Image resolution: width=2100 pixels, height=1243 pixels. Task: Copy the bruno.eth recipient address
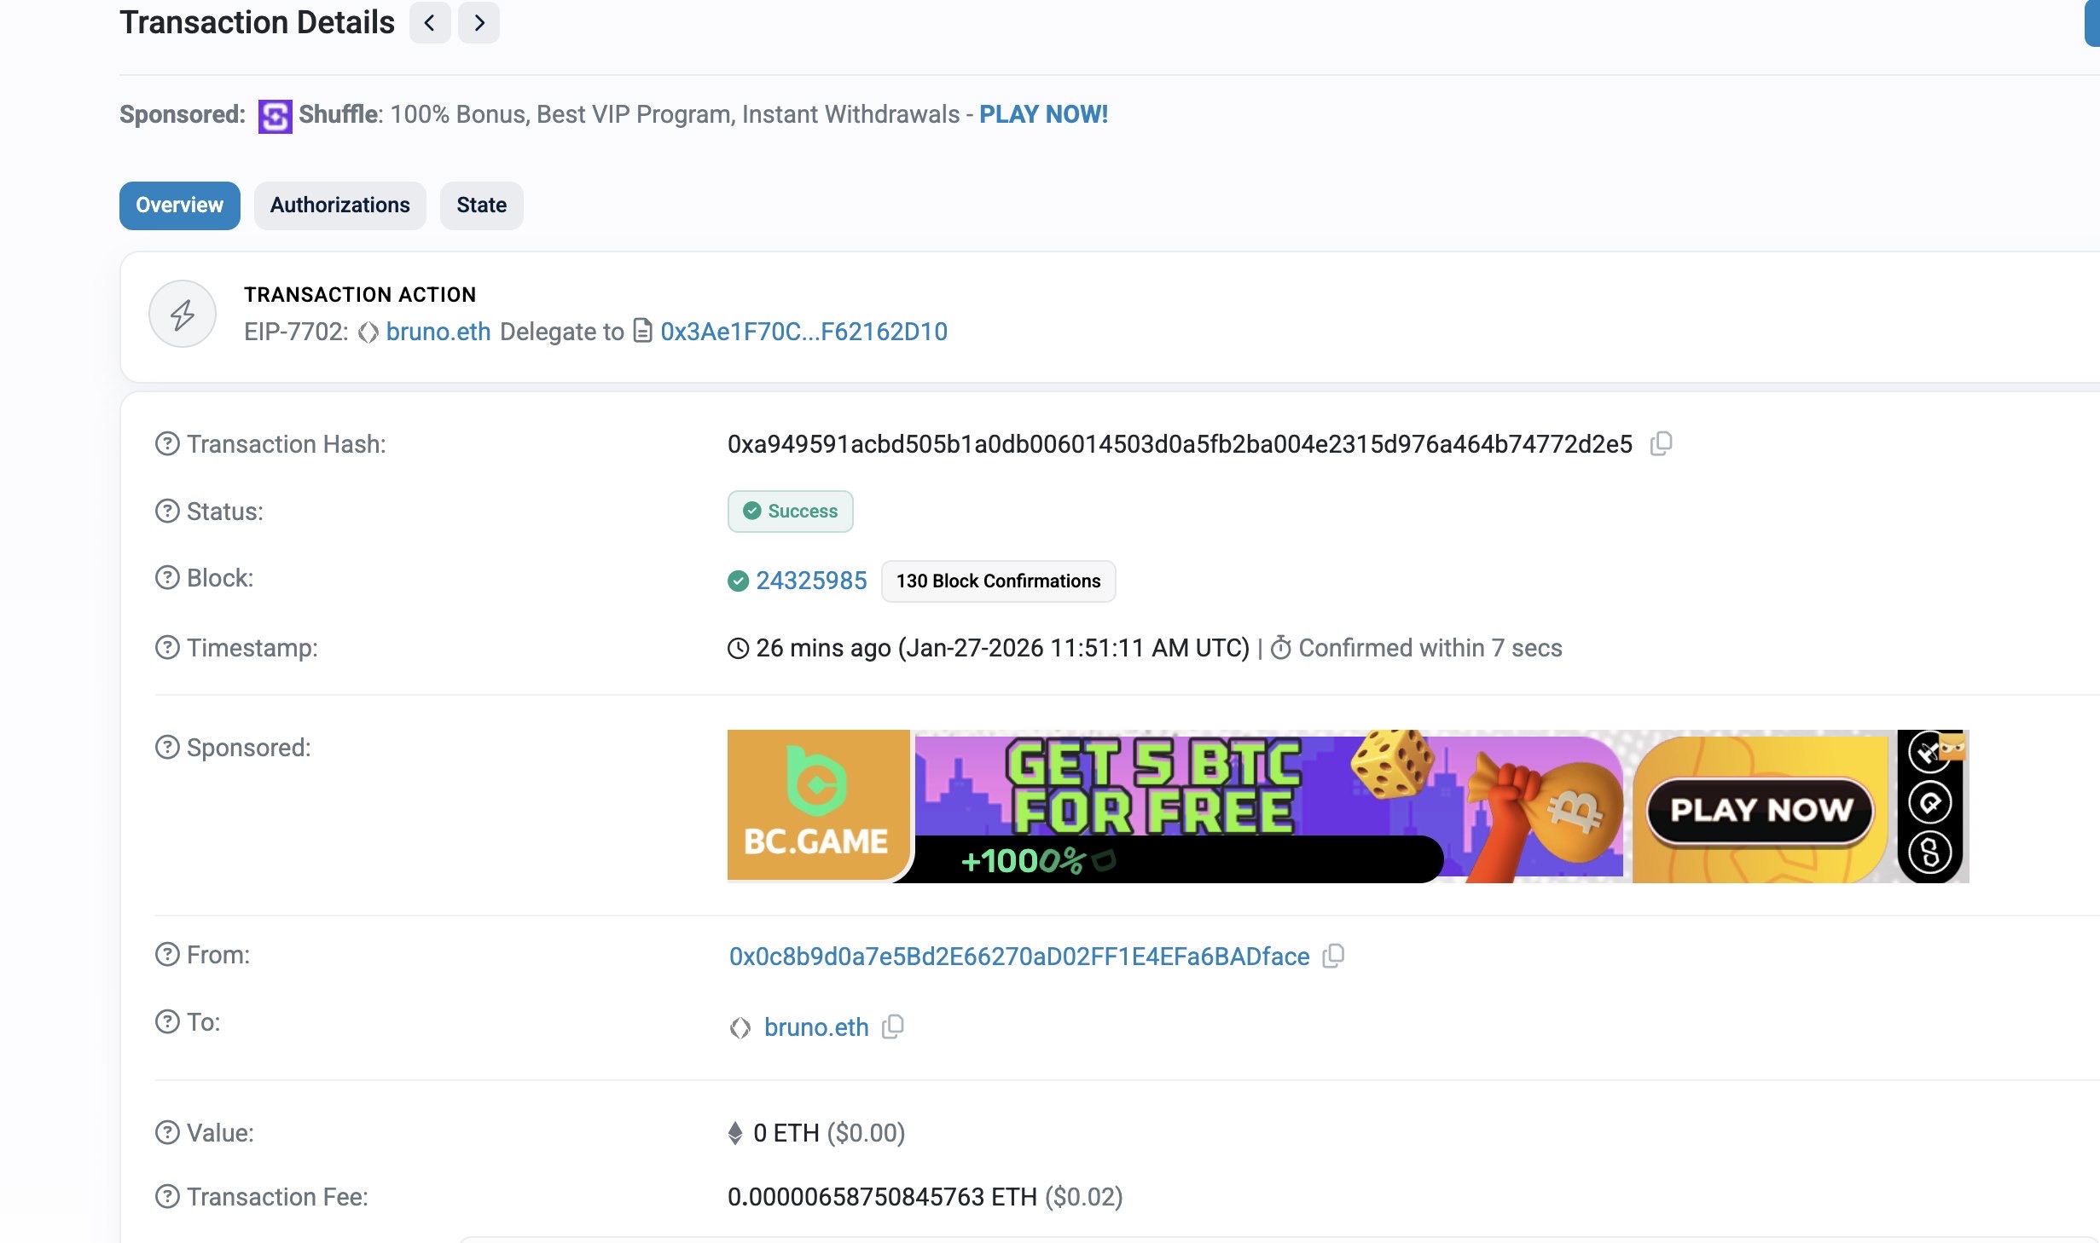[893, 1027]
